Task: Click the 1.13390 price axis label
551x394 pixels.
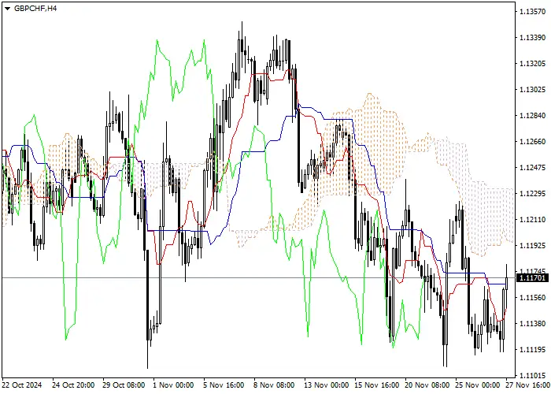Action: pos(532,38)
